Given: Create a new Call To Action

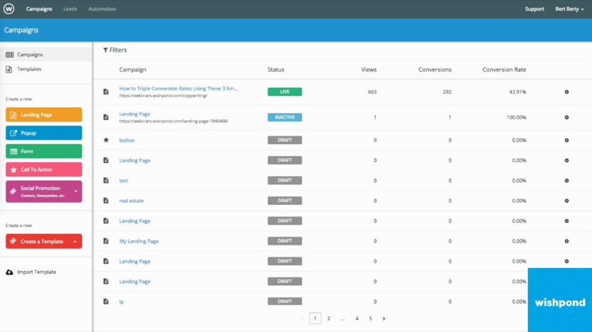Looking at the screenshot, I should 44,169.
